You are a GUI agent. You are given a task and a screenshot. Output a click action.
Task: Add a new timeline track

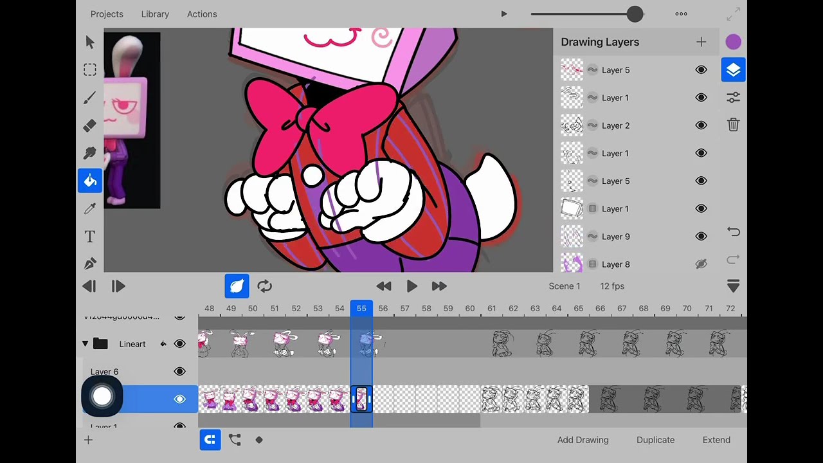(88, 440)
